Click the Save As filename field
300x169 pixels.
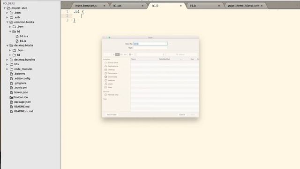point(150,44)
